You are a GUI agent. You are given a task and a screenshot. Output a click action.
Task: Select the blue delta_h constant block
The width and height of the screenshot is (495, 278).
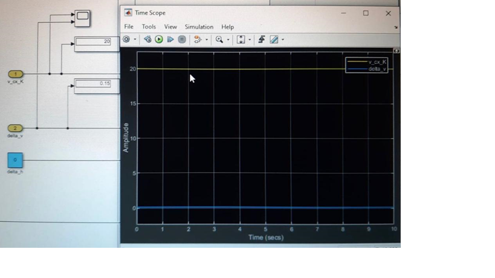pyautogui.click(x=15, y=160)
